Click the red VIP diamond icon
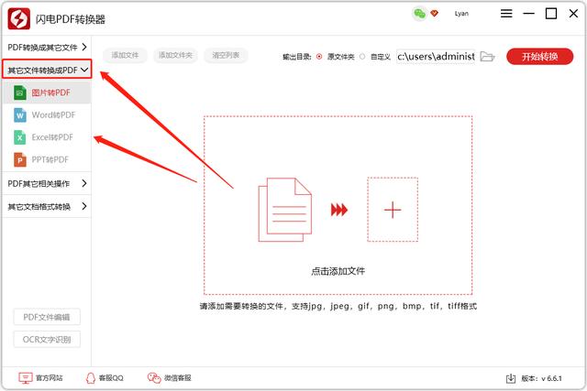This screenshot has height=391, width=587. click(x=435, y=14)
